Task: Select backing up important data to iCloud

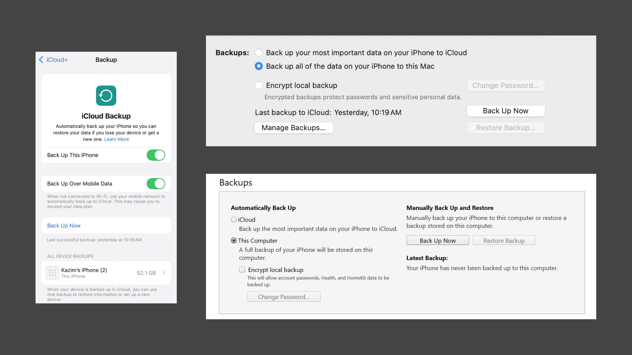Action: (x=259, y=52)
